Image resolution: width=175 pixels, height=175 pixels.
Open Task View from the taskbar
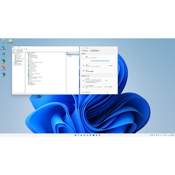(x=81, y=135)
